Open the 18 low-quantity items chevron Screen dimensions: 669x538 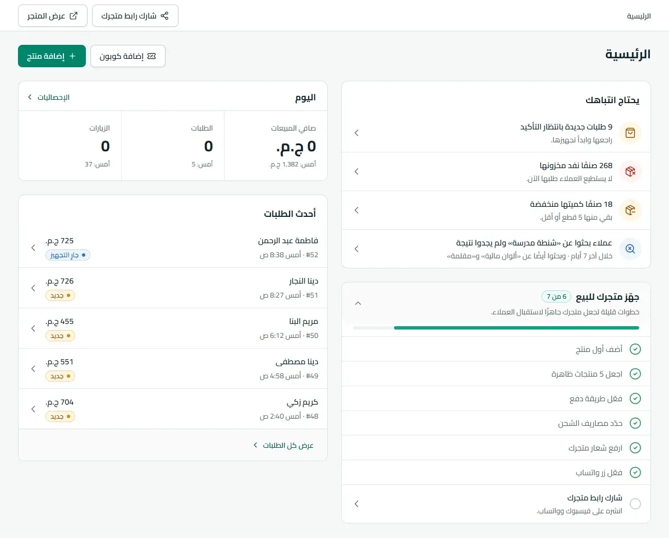click(x=357, y=210)
